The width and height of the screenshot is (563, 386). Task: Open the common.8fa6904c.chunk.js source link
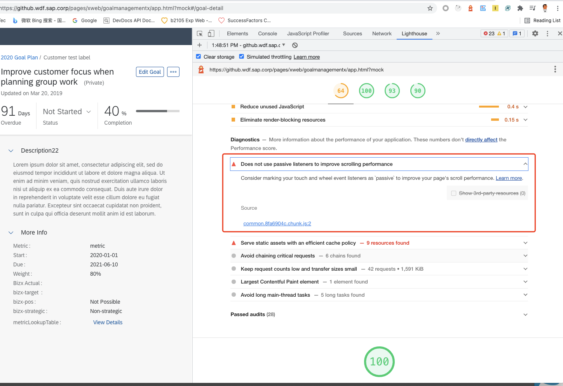pyautogui.click(x=277, y=223)
